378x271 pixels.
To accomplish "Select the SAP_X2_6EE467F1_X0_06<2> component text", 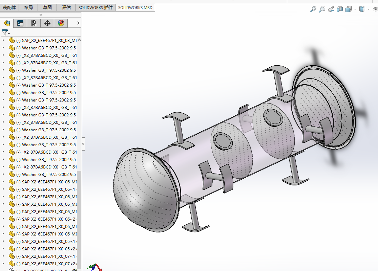I will 46,219.
